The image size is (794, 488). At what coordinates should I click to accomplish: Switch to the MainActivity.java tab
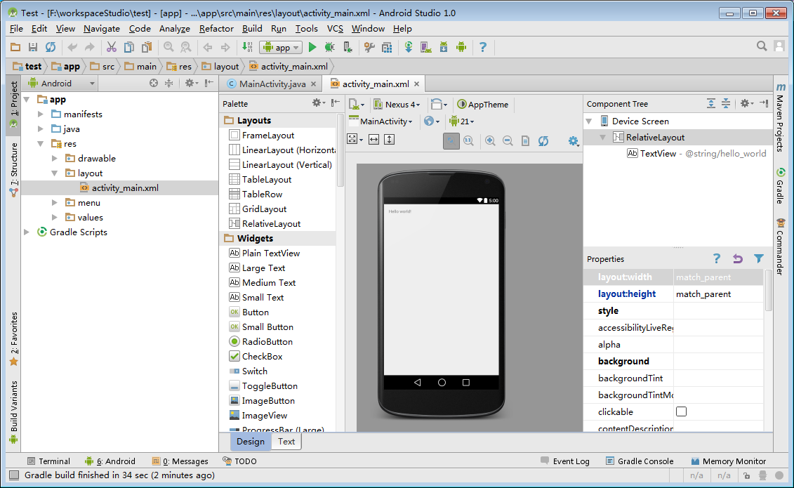coord(272,84)
